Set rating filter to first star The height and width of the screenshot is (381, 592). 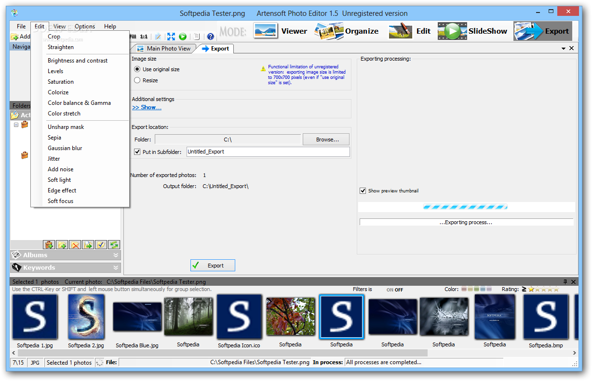coord(531,289)
